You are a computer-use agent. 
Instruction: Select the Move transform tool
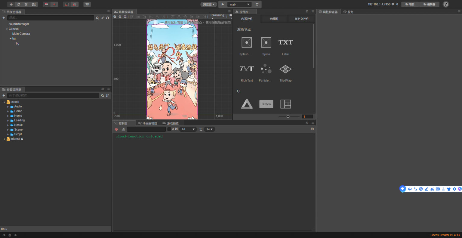[11, 4]
